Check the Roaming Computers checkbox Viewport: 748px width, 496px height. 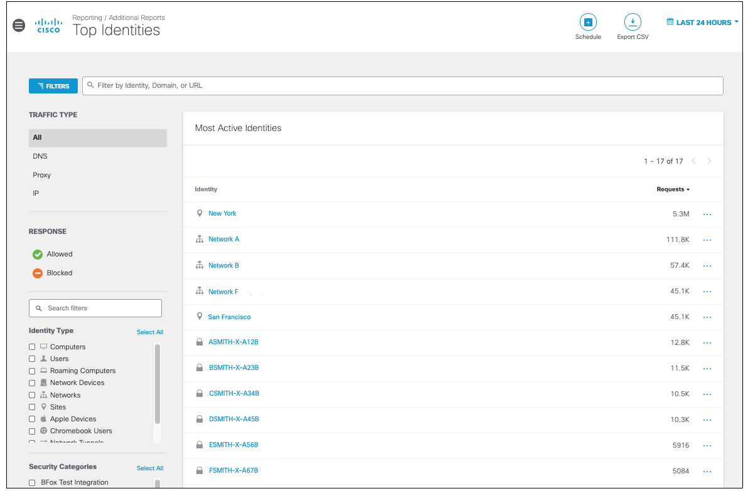[32, 371]
